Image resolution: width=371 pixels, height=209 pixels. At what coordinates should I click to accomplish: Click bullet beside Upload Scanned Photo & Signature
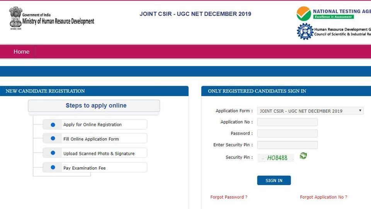coord(53,153)
